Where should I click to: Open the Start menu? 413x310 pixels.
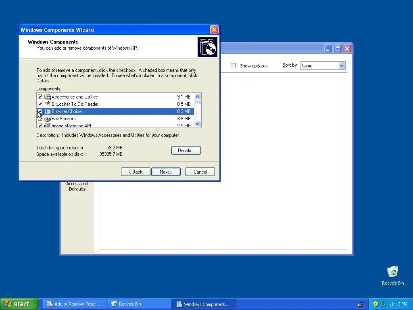point(19,304)
